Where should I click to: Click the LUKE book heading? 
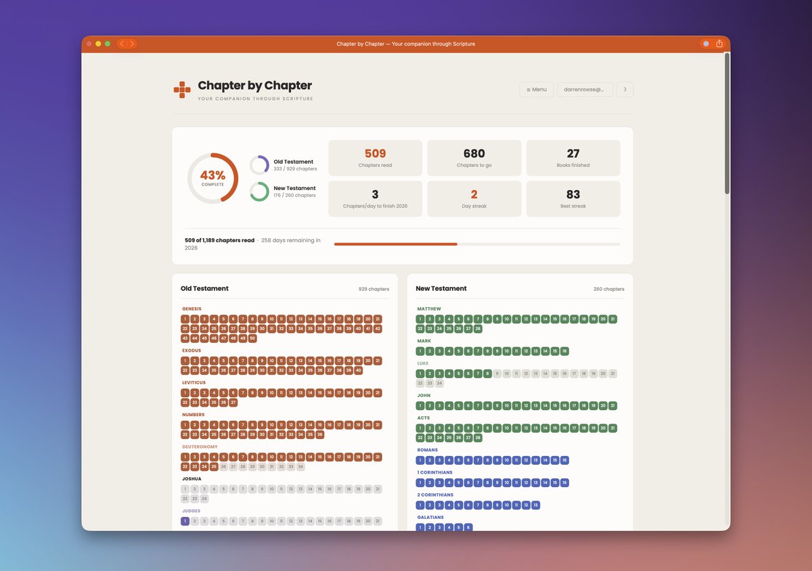coord(423,363)
